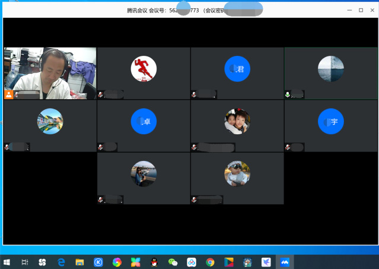Maximize the Tencent Meeting window
The image size is (379, 269).
[361, 10]
